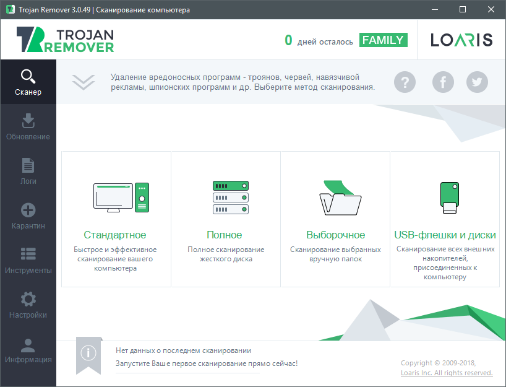Open the Обновление download icon
Viewport: 506px width, 387px height.
[x=28, y=121]
